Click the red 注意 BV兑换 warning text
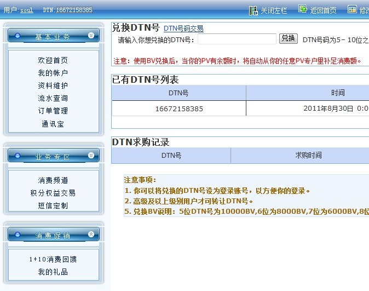 click(237, 61)
